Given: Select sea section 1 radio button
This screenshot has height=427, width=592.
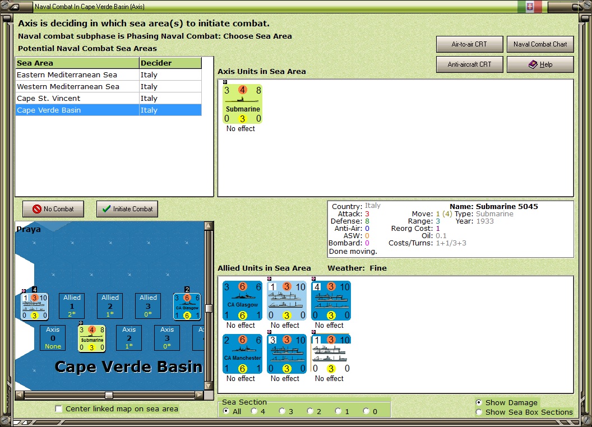Looking at the screenshot, I should (x=338, y=411).
